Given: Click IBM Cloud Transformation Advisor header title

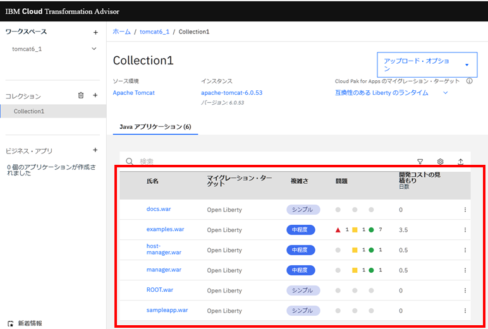Looking at the screenshot, I should 62,11.
